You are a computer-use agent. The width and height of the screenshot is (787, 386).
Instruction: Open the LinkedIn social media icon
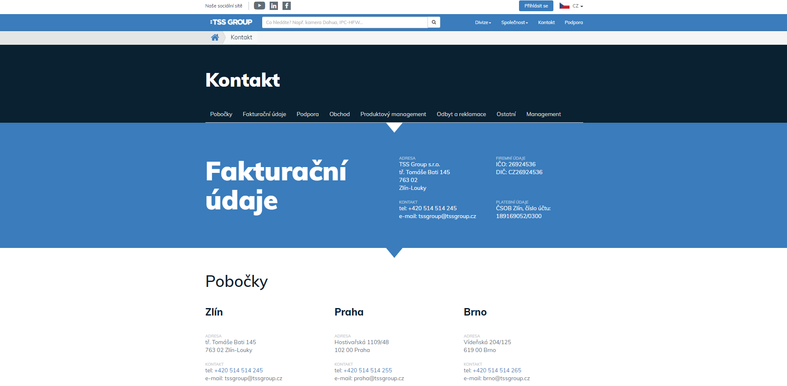point(274,6)
